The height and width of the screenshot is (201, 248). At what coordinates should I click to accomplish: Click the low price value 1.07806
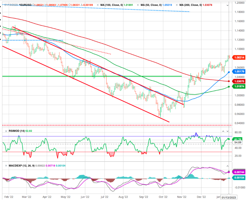(x=63, y=5)
